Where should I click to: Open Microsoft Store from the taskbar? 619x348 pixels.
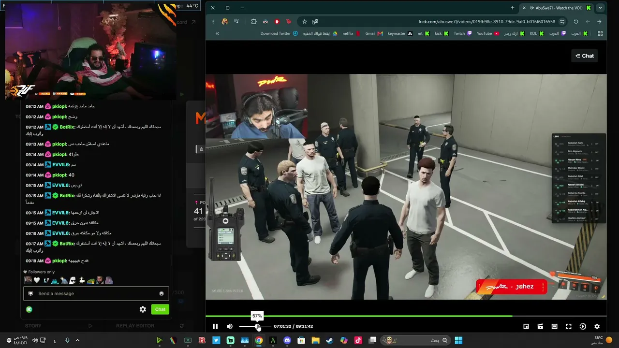[x=301, y=340]
